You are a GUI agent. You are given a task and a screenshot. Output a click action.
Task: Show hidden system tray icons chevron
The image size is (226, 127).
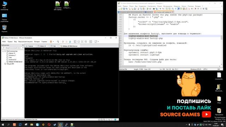(186, 125)
